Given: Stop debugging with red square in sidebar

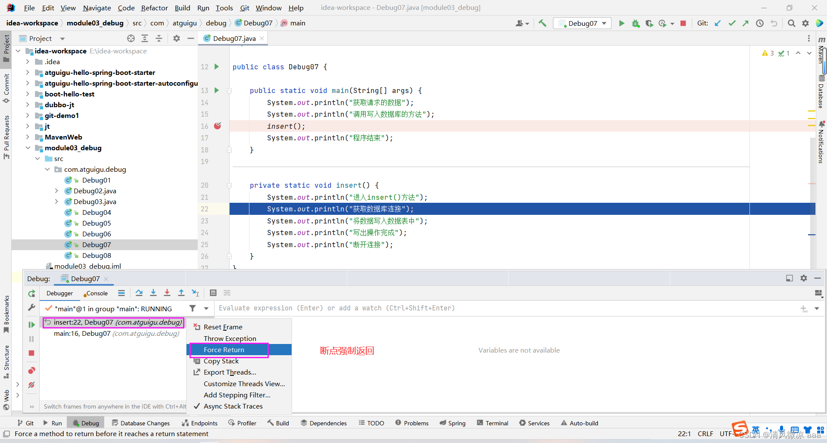Looking at the screenshot, I should pos(31,353).
